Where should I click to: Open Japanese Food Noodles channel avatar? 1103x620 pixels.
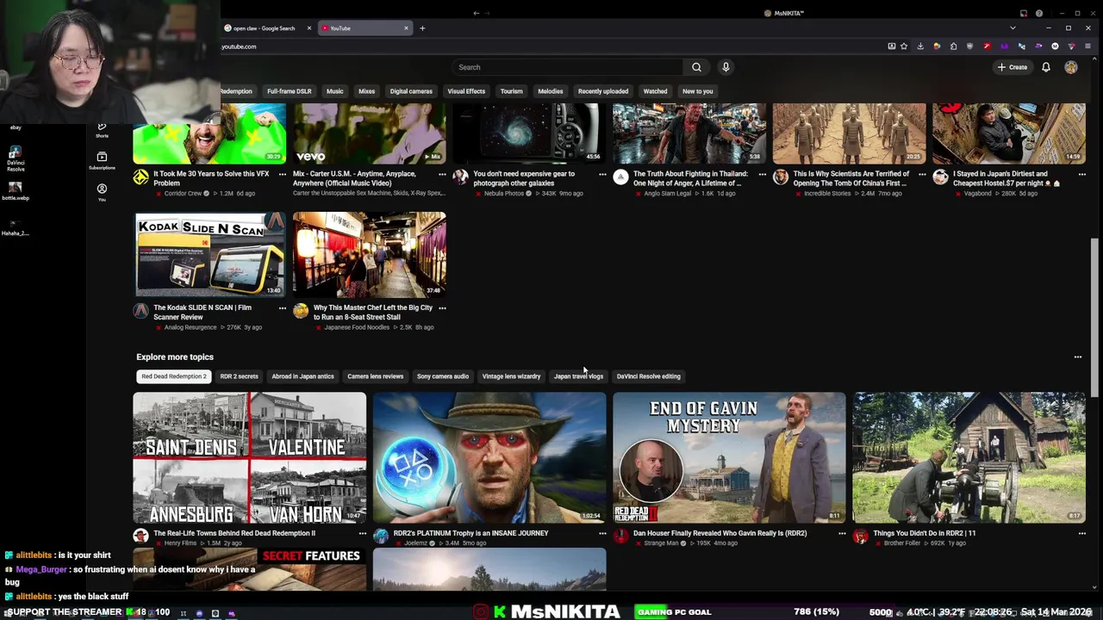[x=300, y=311]
